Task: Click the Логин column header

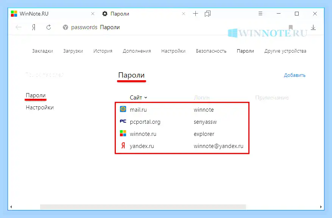Action: (201, 98)
